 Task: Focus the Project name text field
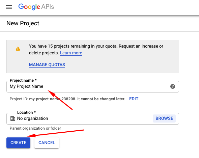(93, 87)
